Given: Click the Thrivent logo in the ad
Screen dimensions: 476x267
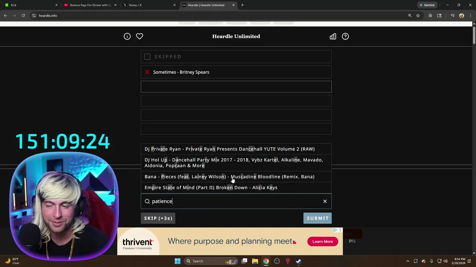Looking at the screenshot, I should 138,243.
